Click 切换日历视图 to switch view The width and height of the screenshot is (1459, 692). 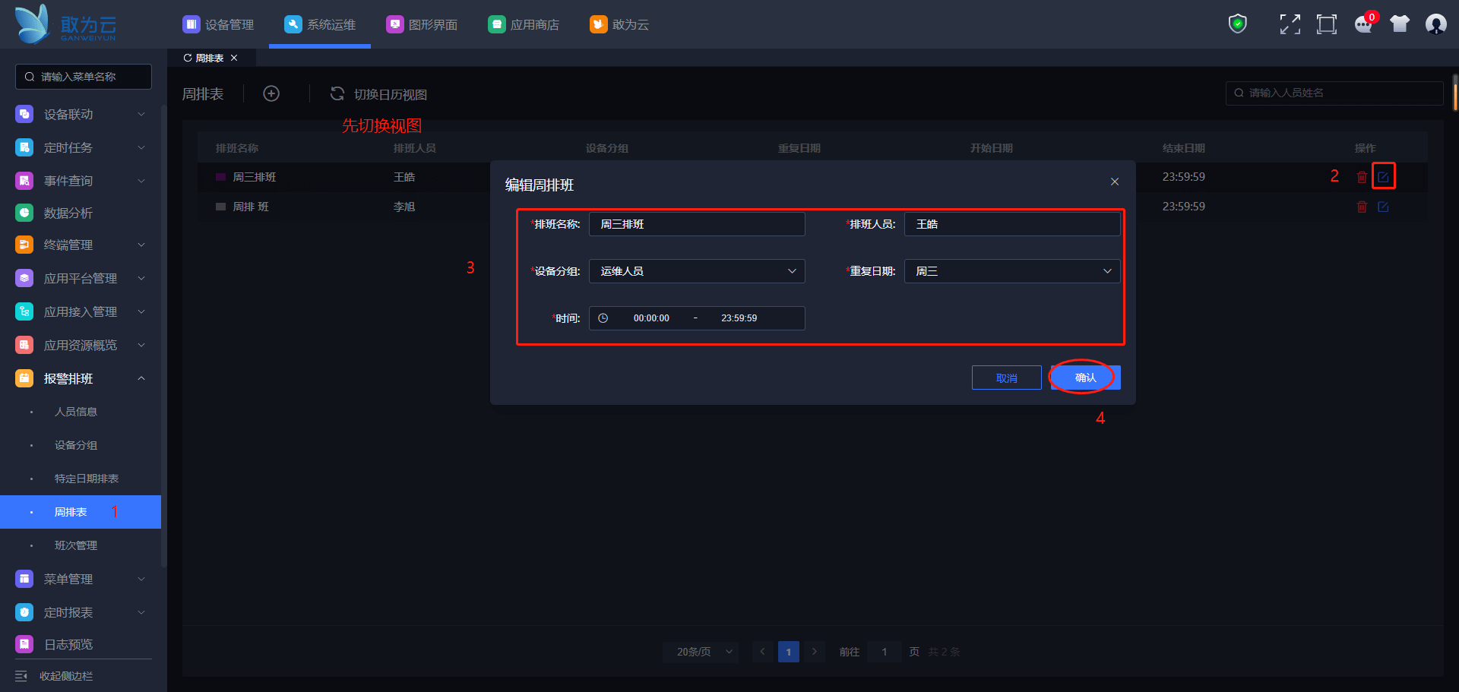click(x=391, y=94)
